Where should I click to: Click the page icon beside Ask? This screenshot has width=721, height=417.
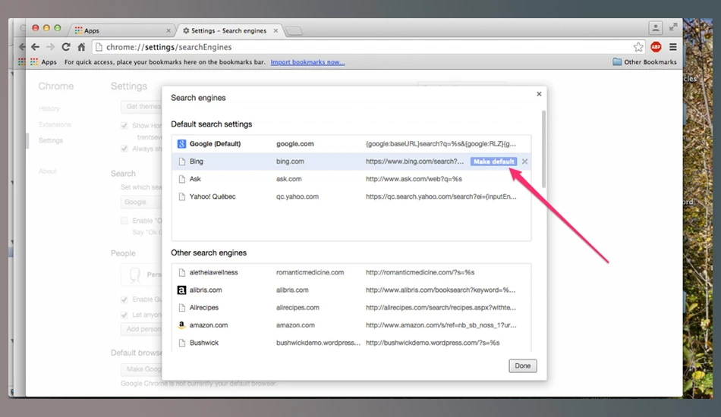[x=181, y=179]
